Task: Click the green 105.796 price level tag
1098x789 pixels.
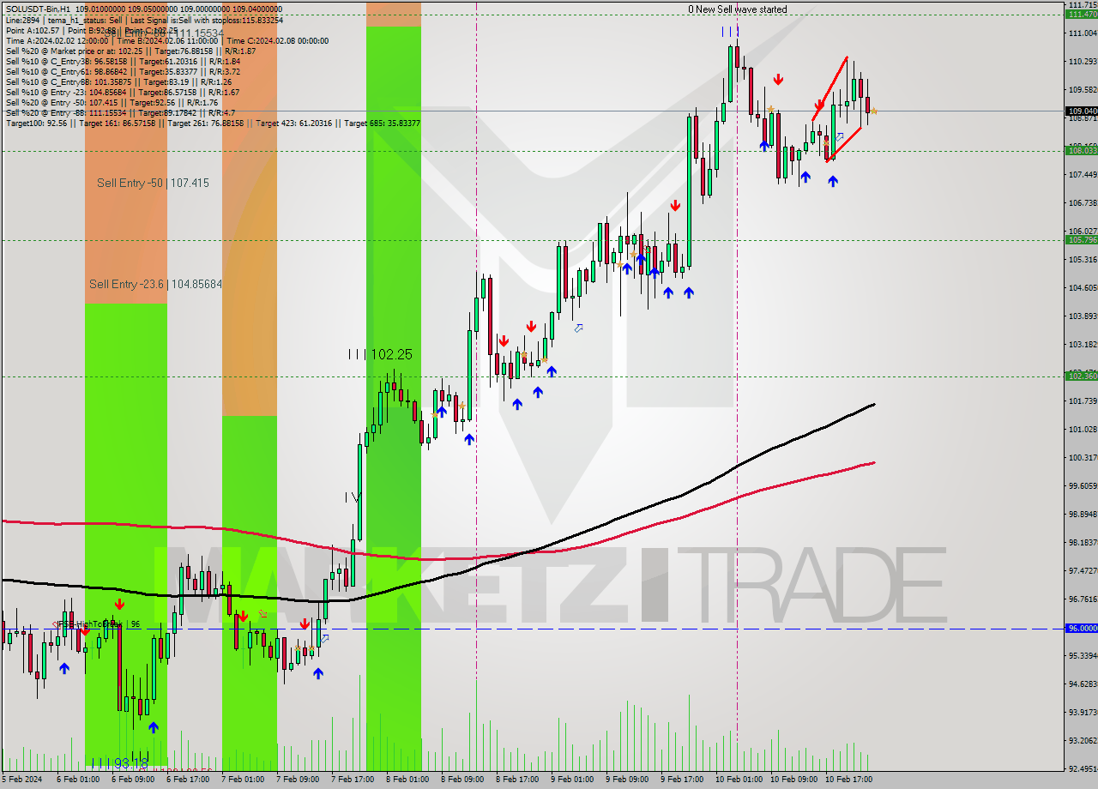Action: 1082,240
